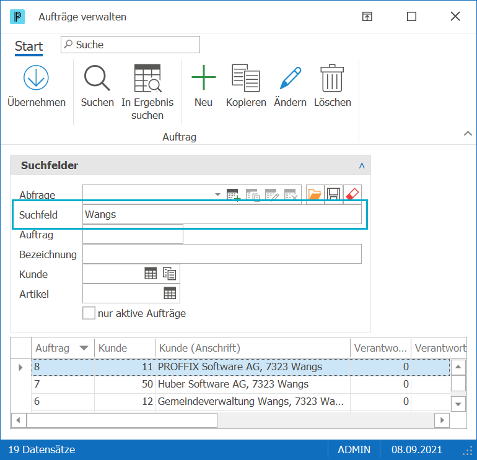Click Kunde cell 12

click(x=125, y=401)
